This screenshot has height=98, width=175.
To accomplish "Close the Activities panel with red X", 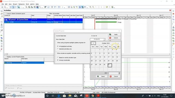I will pos(170,10).
